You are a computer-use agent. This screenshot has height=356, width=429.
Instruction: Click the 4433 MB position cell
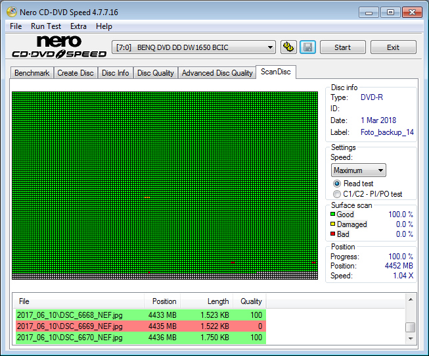162,315
